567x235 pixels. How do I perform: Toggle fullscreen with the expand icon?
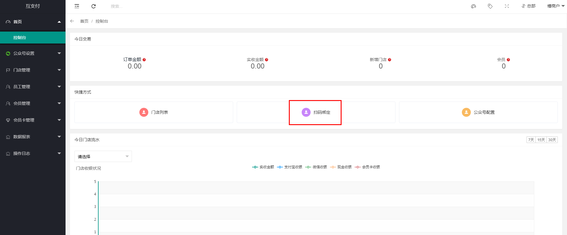(x=507, y=6)
